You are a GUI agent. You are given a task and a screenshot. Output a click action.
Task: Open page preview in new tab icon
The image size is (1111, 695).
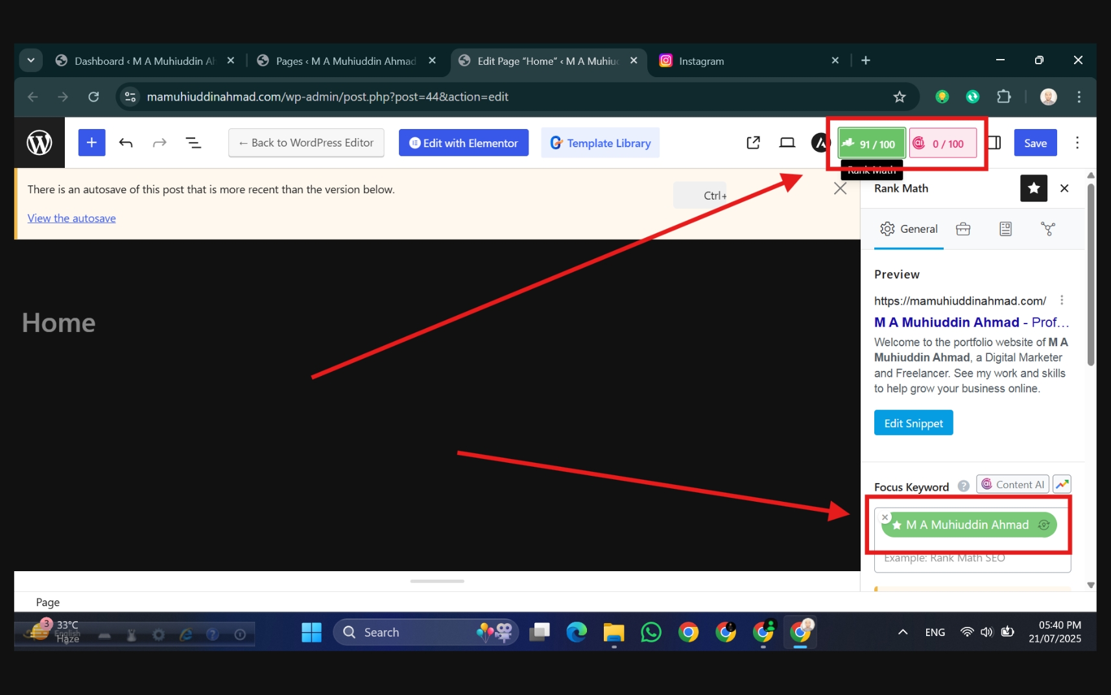pyautogui.click(x=753, y=143)
